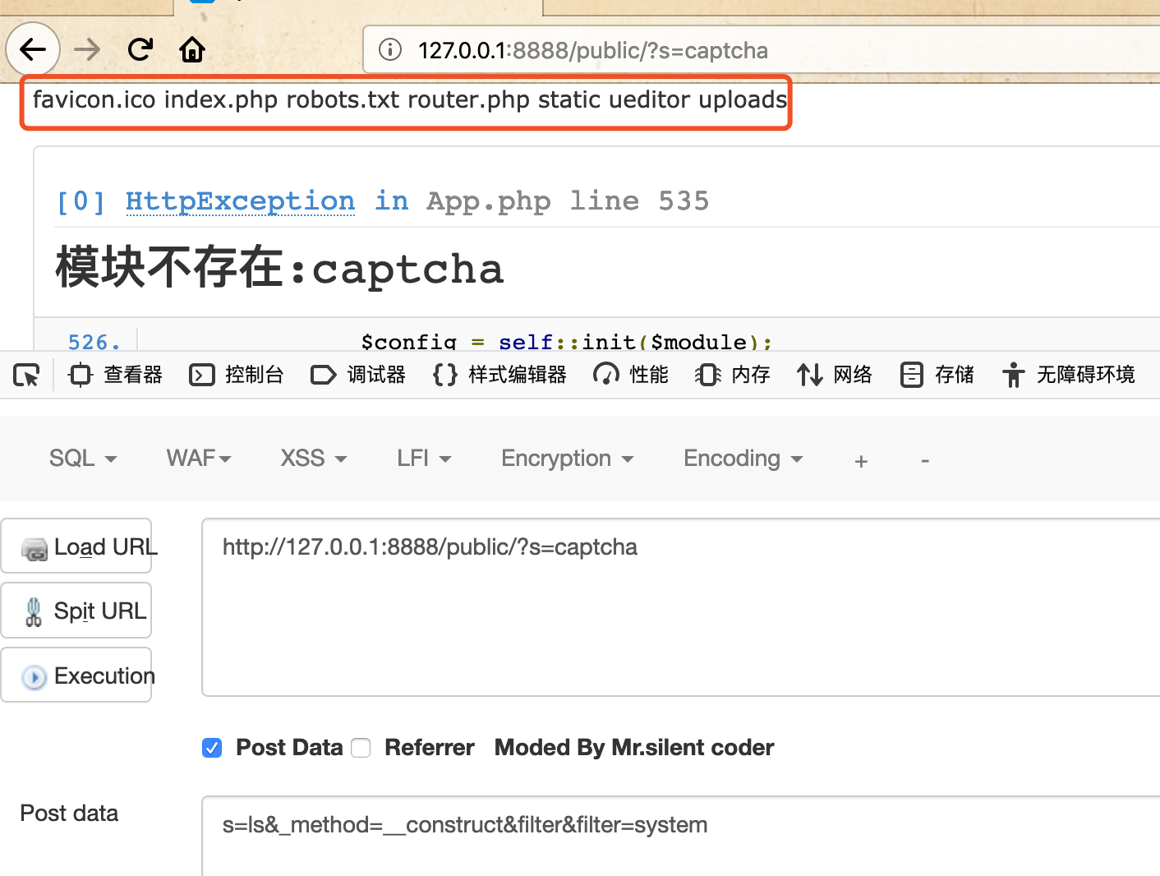
Task: Switch to the 网络 devtools tab
Action: click(835, 376)
